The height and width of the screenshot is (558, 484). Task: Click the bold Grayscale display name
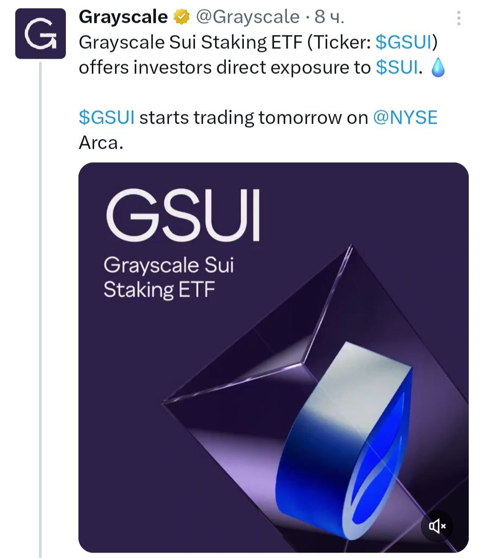click(x=123, y=17)
